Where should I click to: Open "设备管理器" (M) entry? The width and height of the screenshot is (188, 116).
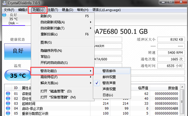click(63, 97)
